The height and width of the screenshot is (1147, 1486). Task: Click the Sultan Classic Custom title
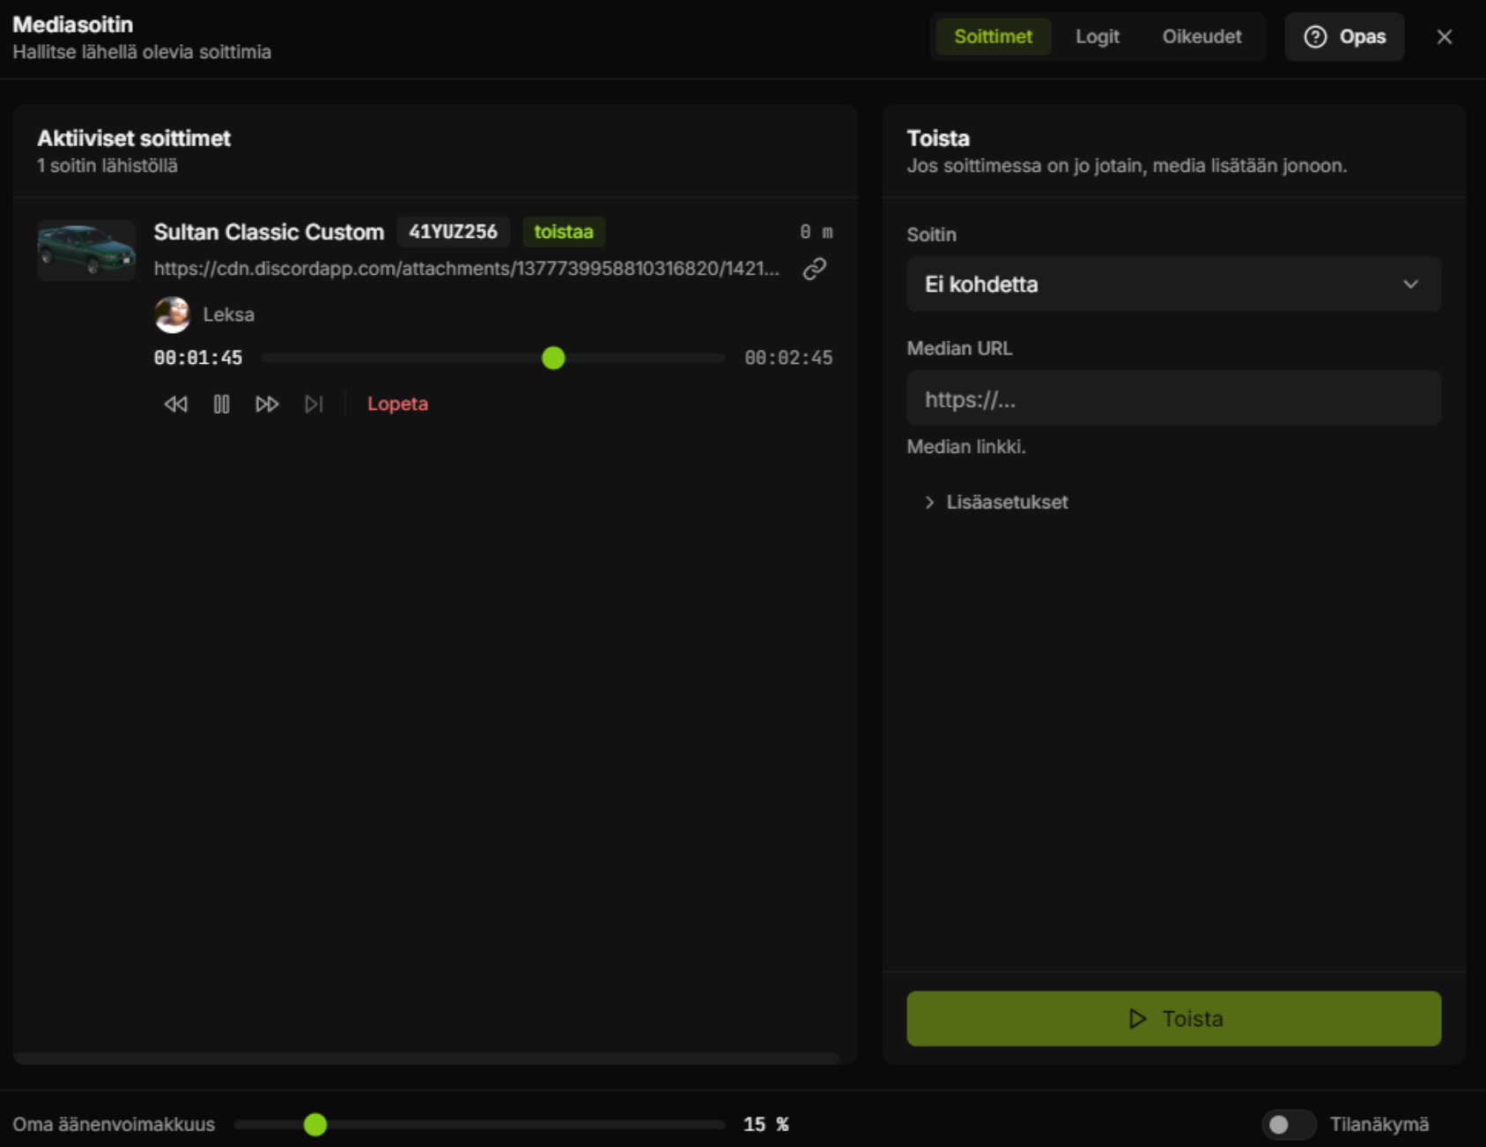click(x=269, y=232)
